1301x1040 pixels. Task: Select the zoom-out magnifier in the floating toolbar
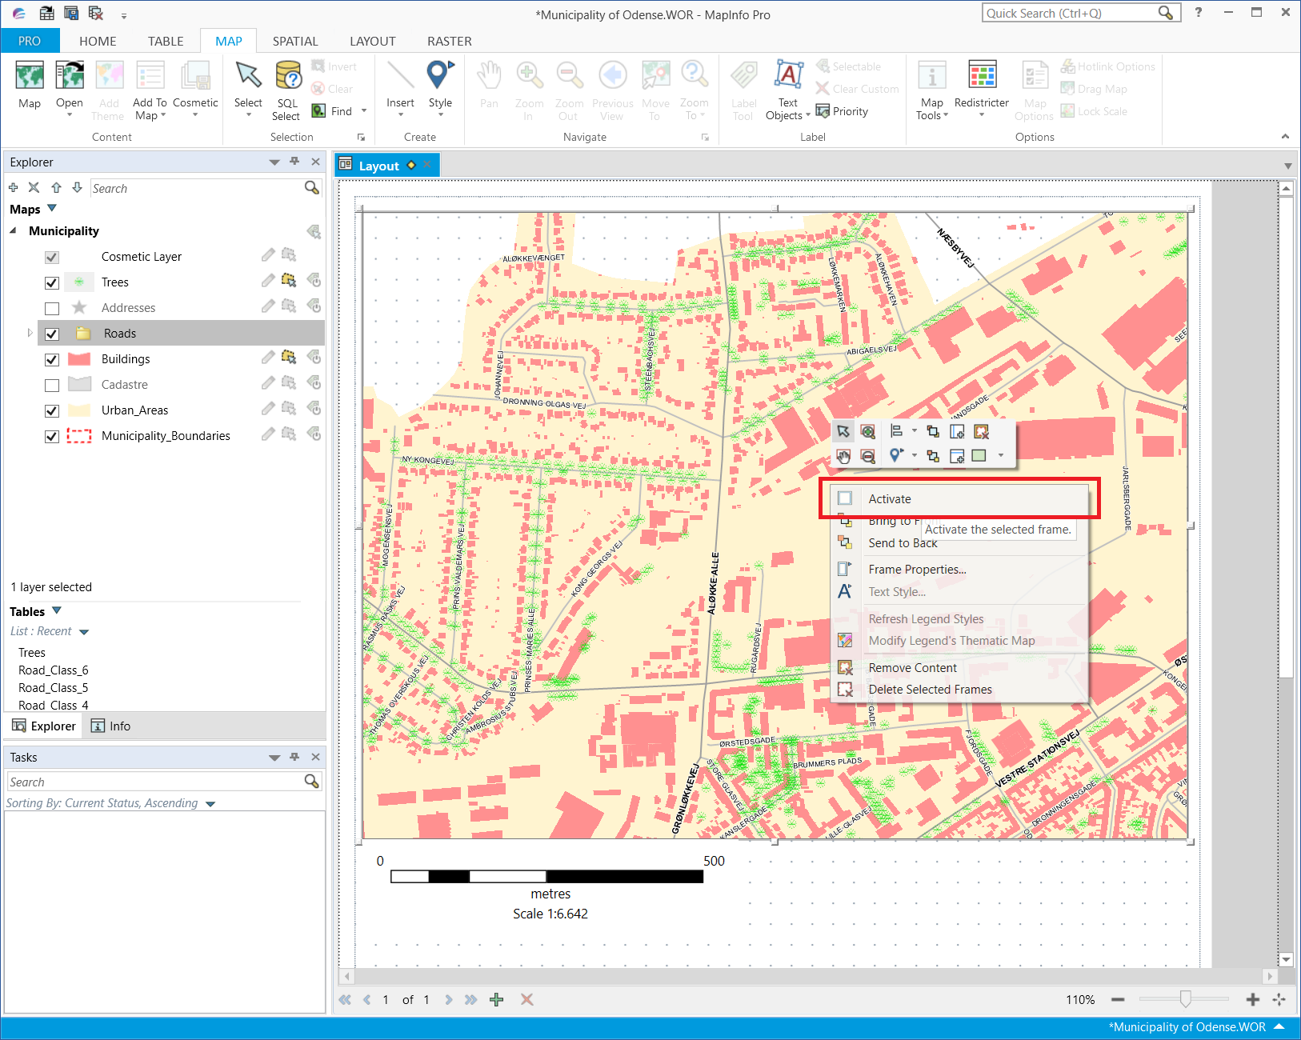868,455
